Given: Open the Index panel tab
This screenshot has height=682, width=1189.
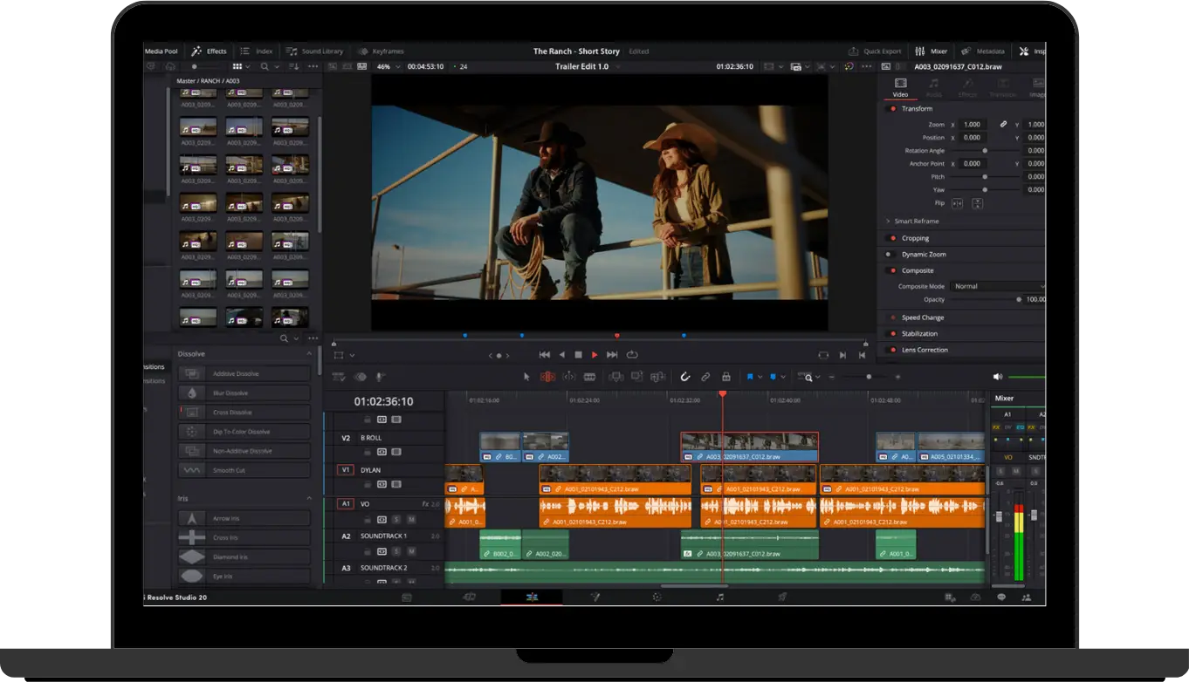Looking at the screenshot, I should (257, 51).
